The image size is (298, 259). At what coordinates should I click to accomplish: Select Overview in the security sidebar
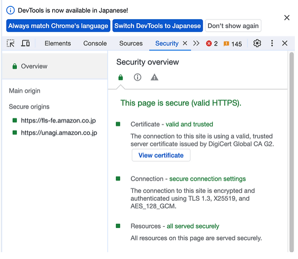pyautogui.click(x=34, y=66)
